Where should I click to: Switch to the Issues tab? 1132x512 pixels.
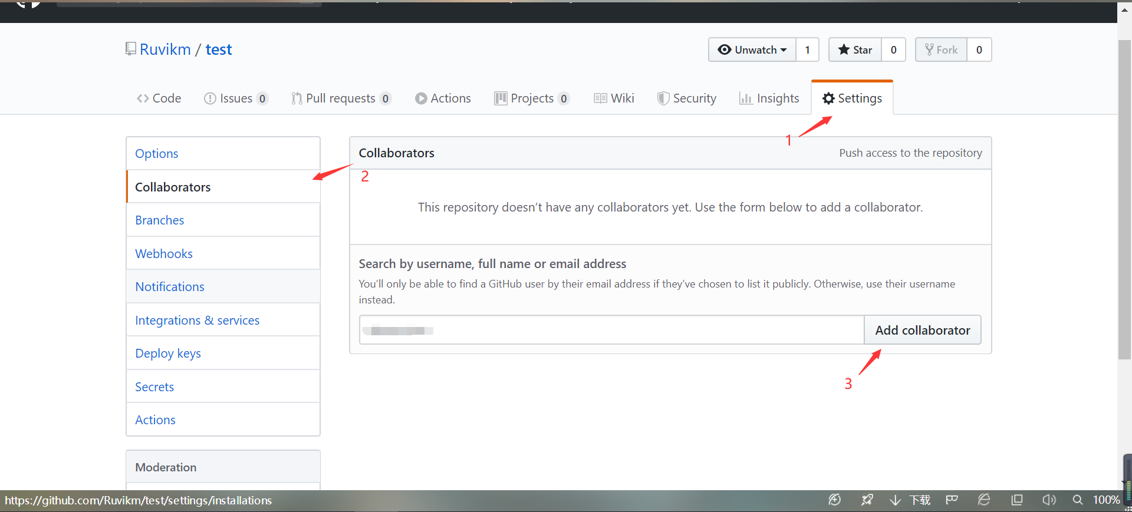click(236, 98)
